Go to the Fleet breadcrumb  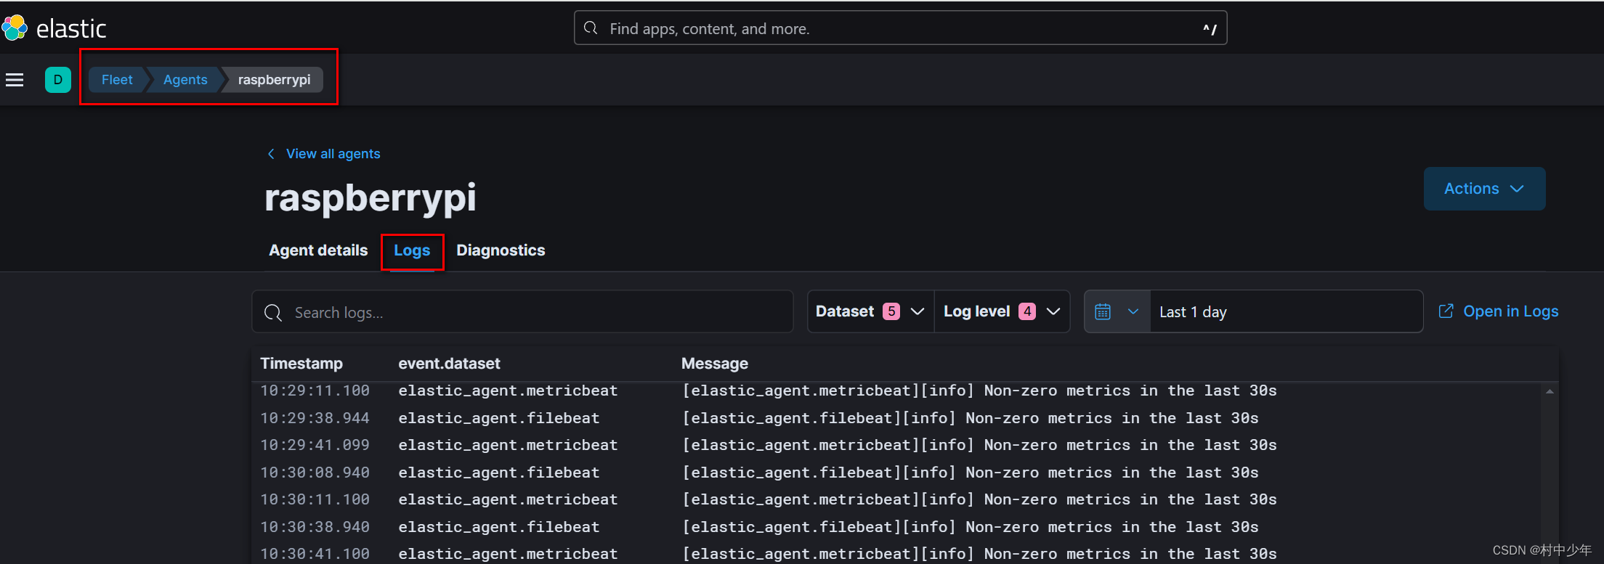pyautogui.click(x=117, y=80)
